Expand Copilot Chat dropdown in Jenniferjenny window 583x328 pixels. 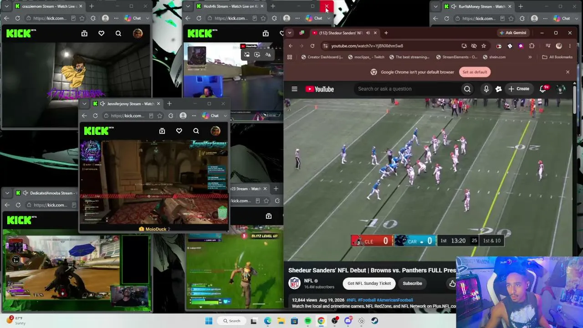[225, 116]
